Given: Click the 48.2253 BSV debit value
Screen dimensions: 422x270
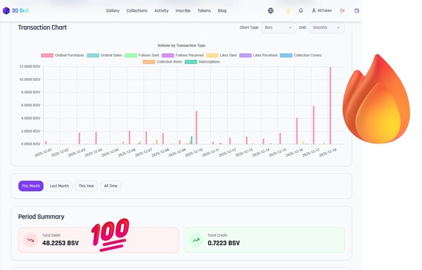Looking at the screenshot, I should (x=60, y=243).
